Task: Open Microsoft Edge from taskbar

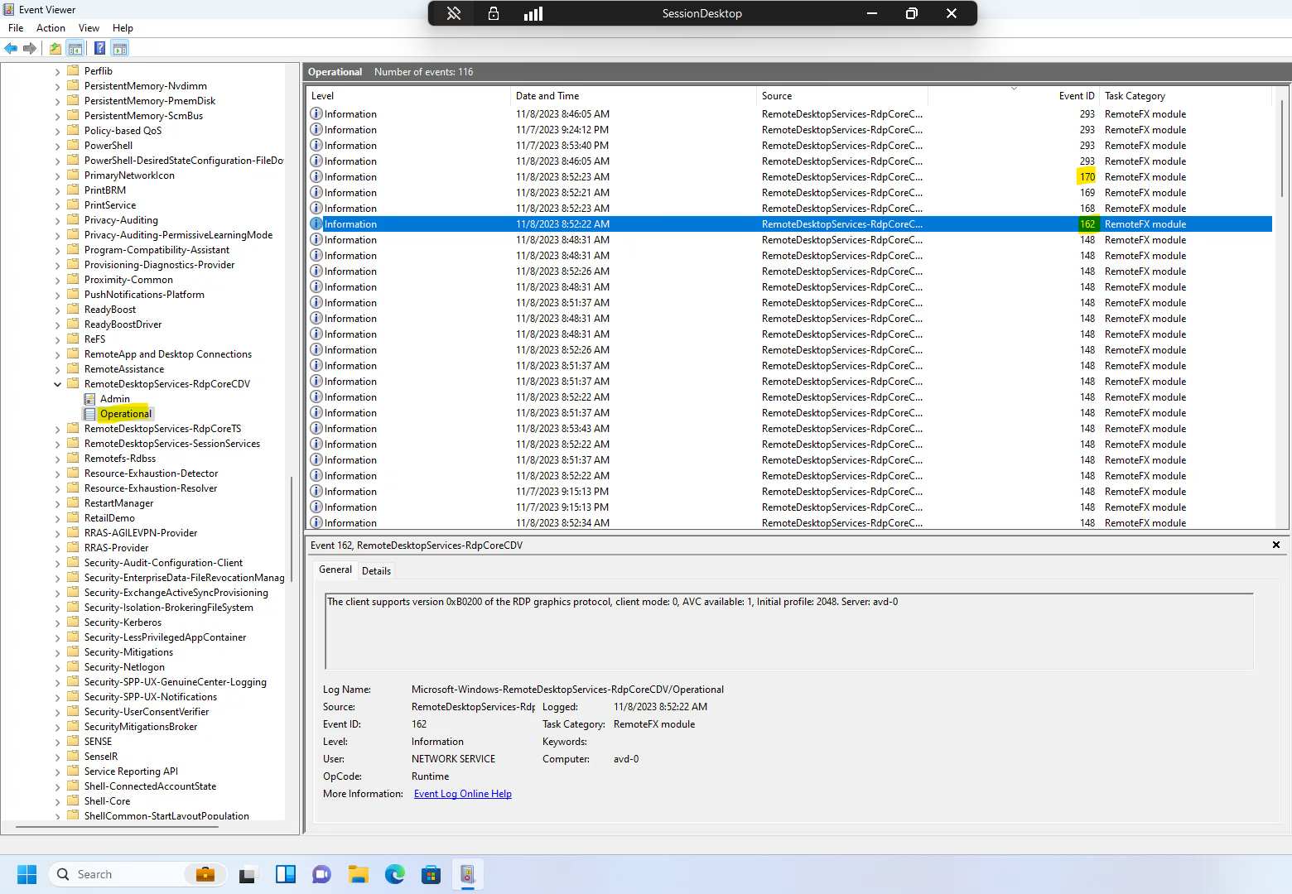Action: click(x=394, y=874)
